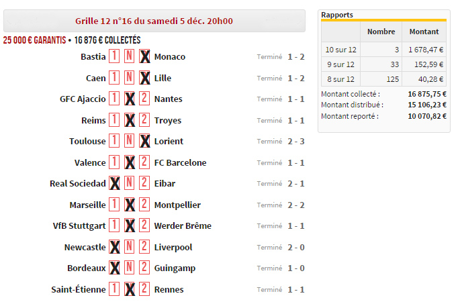The height and width of the screenshot is (306, 460).
Task: Click the 1 box next to VfB Stuttgart
Action: (x=115, y=225)
